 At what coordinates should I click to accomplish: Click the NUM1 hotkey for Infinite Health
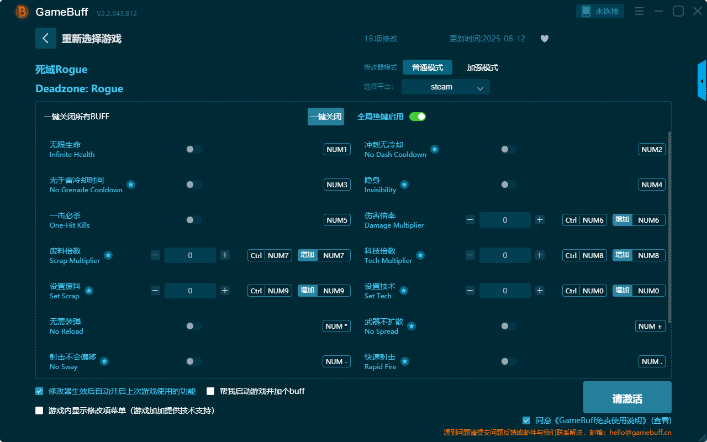pyautogui.click(x=337, y=149)
